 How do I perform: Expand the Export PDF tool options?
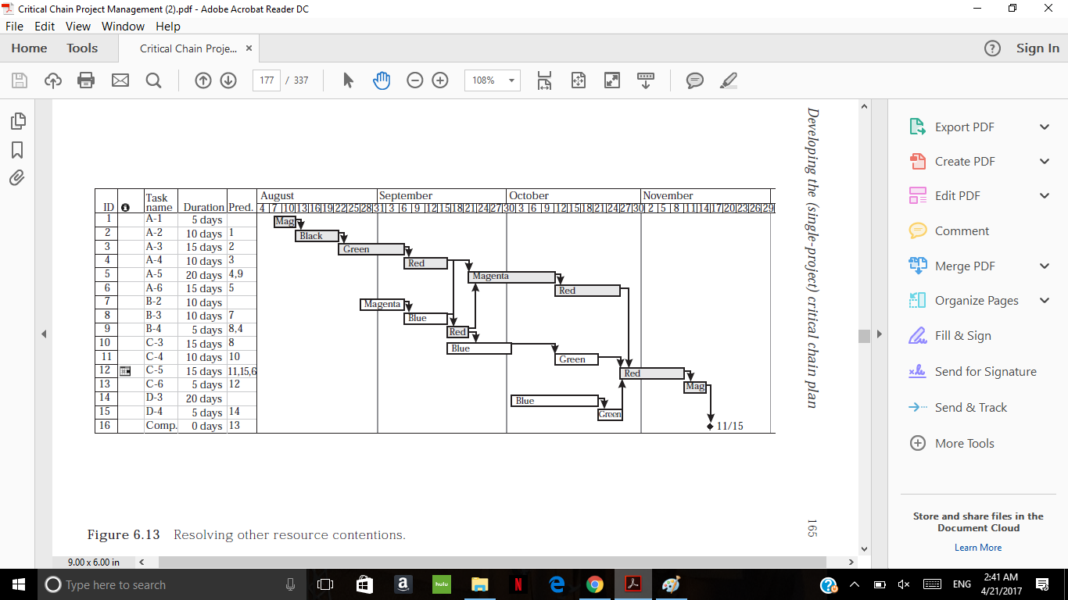(x=1045, y=127)
